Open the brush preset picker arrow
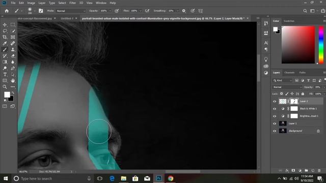The height and width of the screenshot is (183, 326). pyautogui.click(x=35, y=11)
